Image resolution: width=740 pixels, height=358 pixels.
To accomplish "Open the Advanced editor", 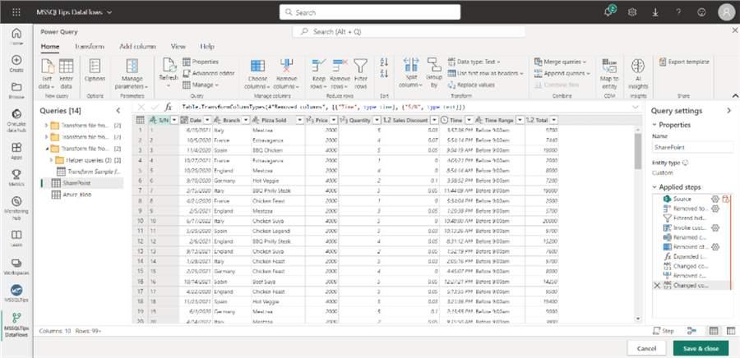I will [208, 73].
